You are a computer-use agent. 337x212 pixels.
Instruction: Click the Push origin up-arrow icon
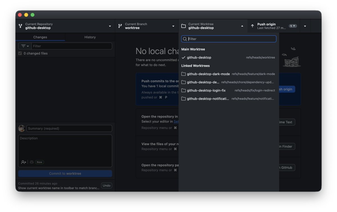tap(252, 26)
